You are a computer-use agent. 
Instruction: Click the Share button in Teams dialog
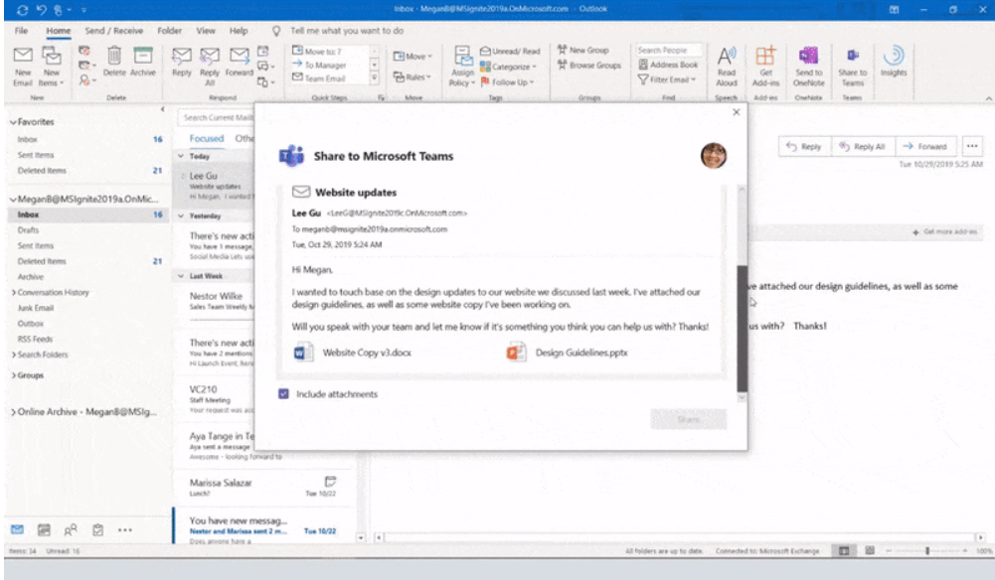tap(689, 419)
